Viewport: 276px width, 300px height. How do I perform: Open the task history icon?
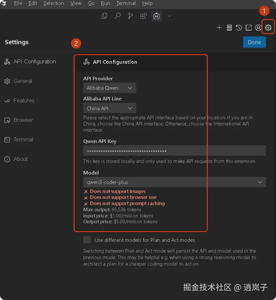(x=239, y=28)
